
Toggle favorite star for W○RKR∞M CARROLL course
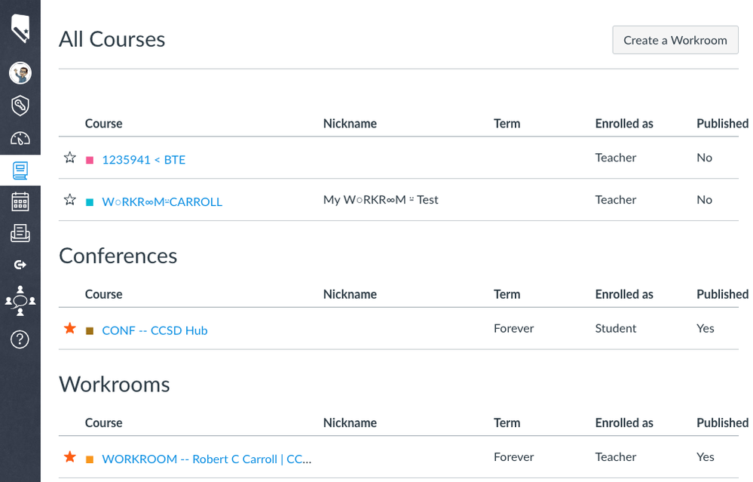70,200
